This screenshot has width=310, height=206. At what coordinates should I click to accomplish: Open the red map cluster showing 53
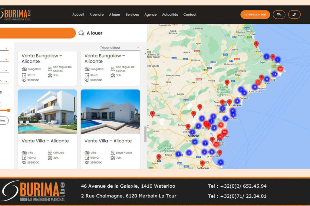tap(216, 144)
